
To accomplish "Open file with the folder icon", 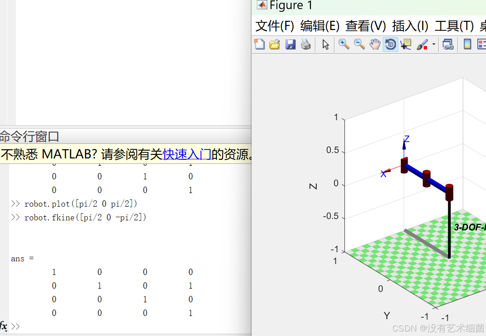I will click(x=274, y=44).
